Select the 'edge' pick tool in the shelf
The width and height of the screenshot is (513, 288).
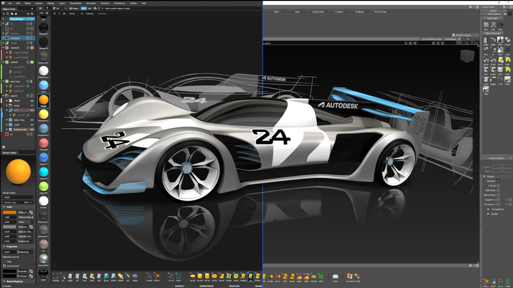(x=70, y=276)
